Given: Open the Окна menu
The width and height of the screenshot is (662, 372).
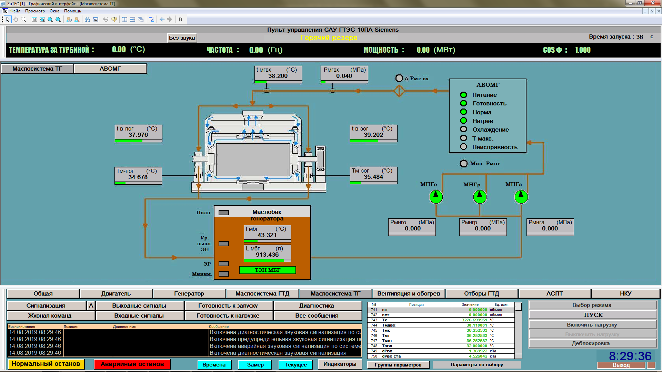Looking at the screenshot, I should (54, 11).
